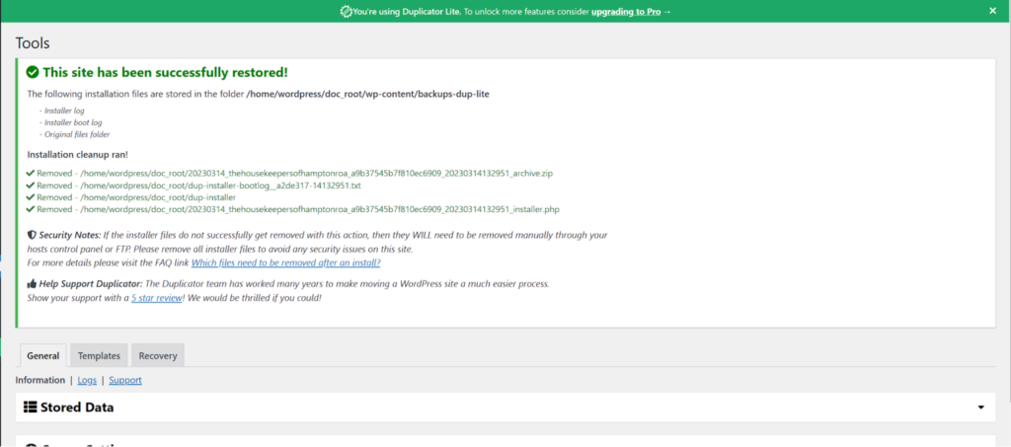Open the Templates tab

[99, 355]
